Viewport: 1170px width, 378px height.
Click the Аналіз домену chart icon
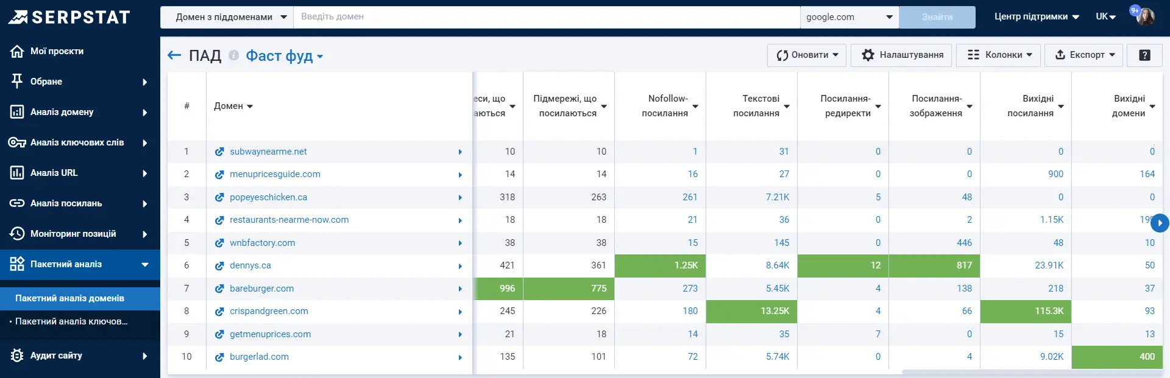[17, 112]
